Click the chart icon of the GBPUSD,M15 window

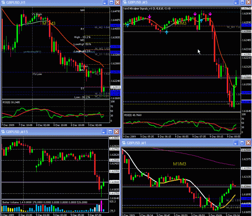[x=3, y=132]
